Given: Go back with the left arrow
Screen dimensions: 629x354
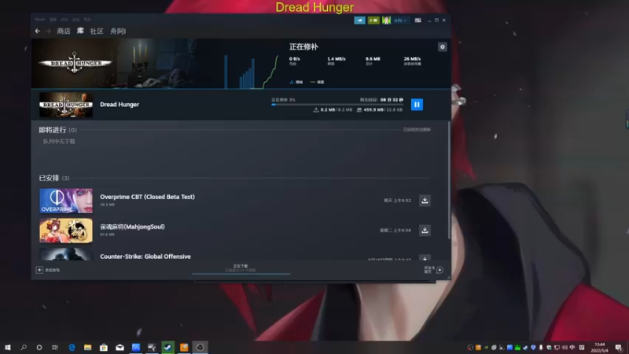Looking at the screenshot, I should [37, 31].
